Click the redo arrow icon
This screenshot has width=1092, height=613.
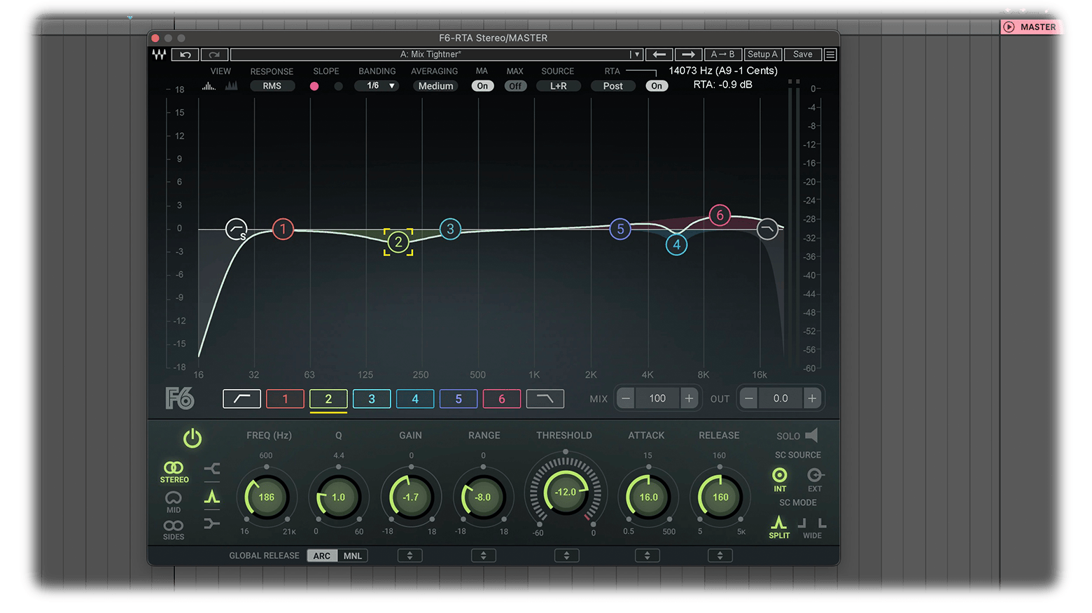click(214, 55)
